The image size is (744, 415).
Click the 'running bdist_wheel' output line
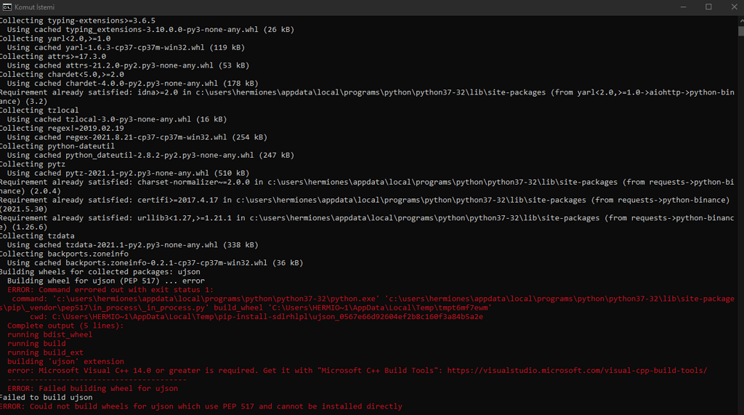(50, 335)
